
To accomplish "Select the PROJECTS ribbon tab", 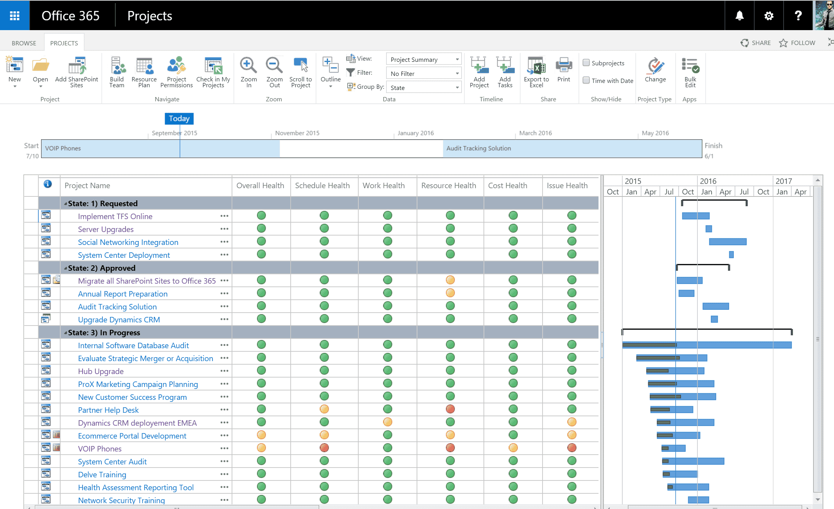I will [64, 43].
